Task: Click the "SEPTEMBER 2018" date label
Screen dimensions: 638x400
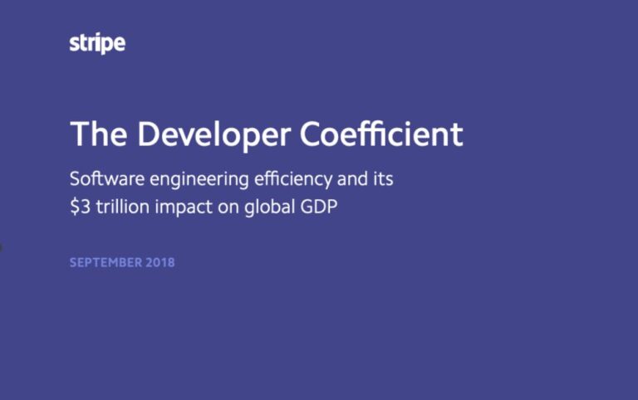Action: [x=122, y=263]
